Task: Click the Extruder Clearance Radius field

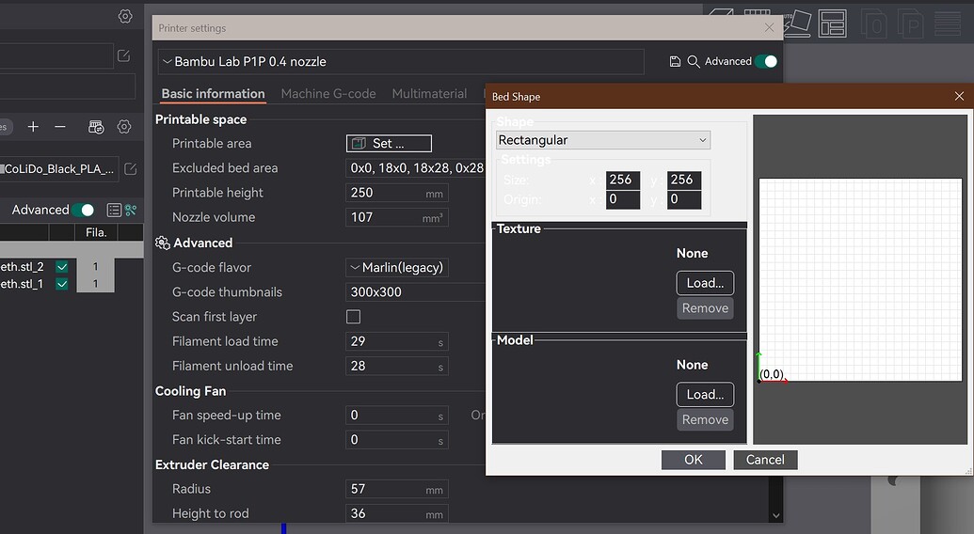Action: point(396,490)
